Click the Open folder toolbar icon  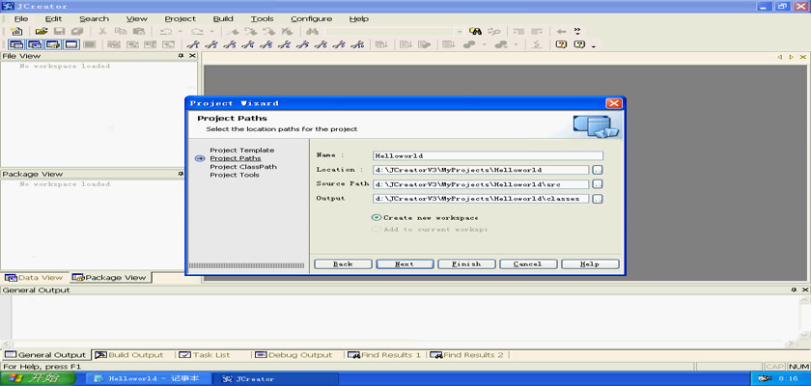[x=42, y=32]
